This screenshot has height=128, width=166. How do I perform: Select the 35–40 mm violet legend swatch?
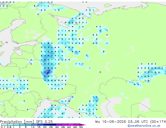tap(65, 125)
